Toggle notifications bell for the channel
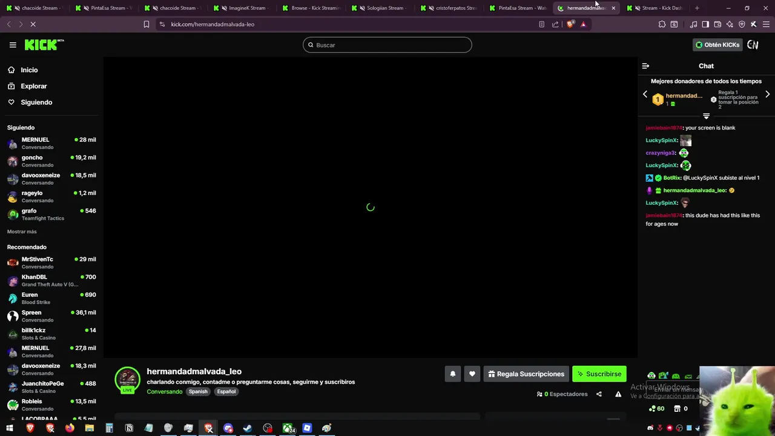The height and width of the screenshot is (436, 775). click(x=452, y=374)
